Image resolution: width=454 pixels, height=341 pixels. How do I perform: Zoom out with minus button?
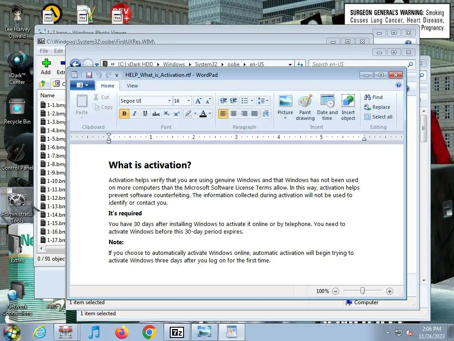pos(336,291)
